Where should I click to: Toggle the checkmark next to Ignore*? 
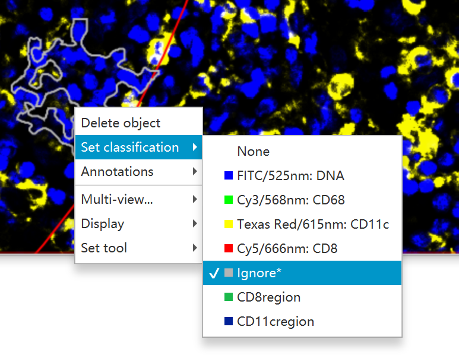[x=214, y=273]
